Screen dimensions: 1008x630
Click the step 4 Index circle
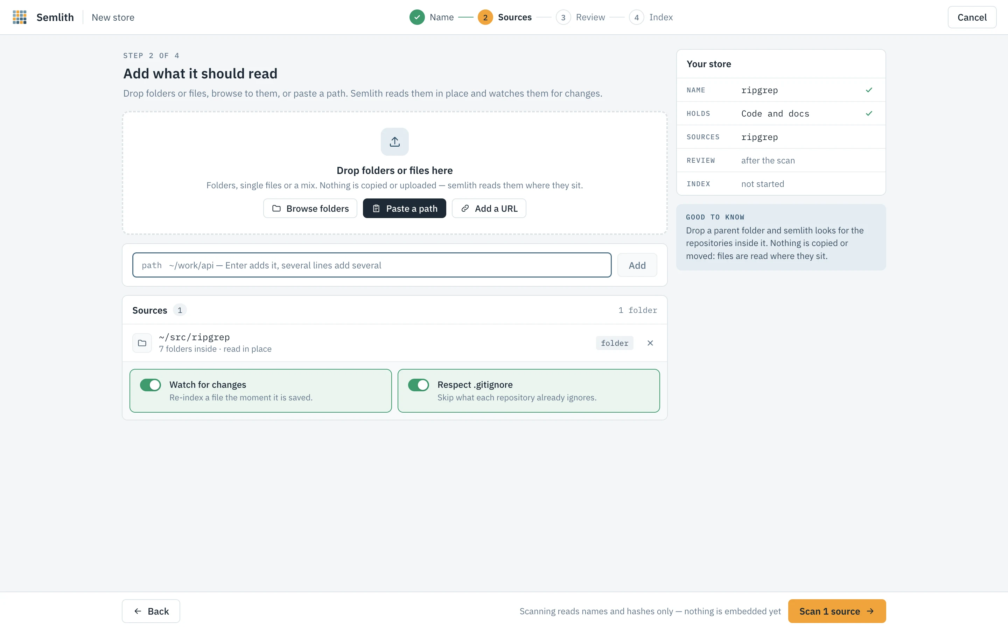point(636,17)
